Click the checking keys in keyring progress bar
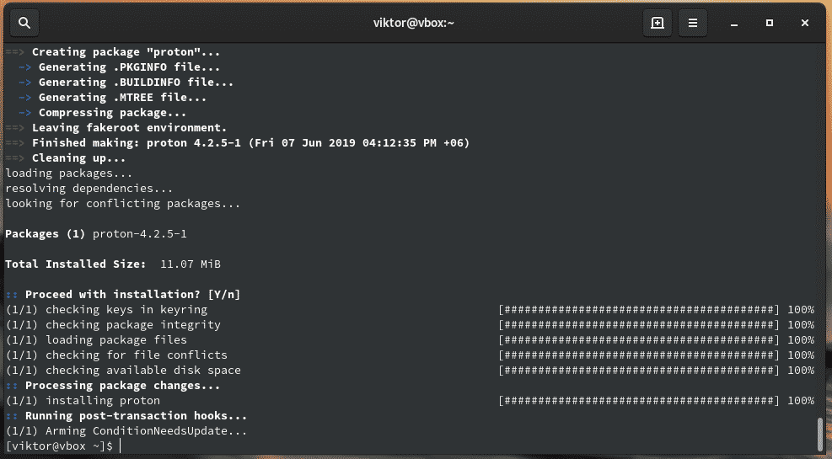This screenshot has width=832, height=459. point(639,309)
